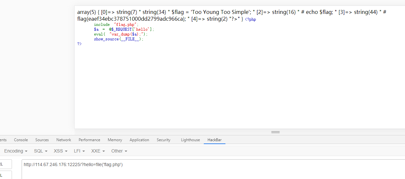The width and height of the screenshot is (405, 179).
Task: Open the SQL dropdown menu
Action: click(x=41, y=151)
